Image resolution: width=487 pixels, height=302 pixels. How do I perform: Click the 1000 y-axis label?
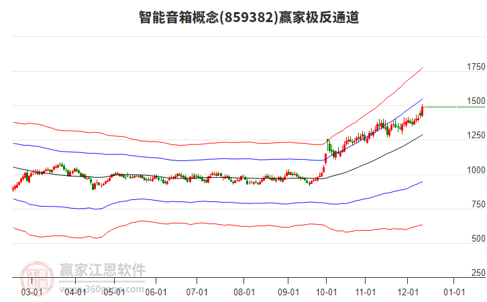point(476,170)
